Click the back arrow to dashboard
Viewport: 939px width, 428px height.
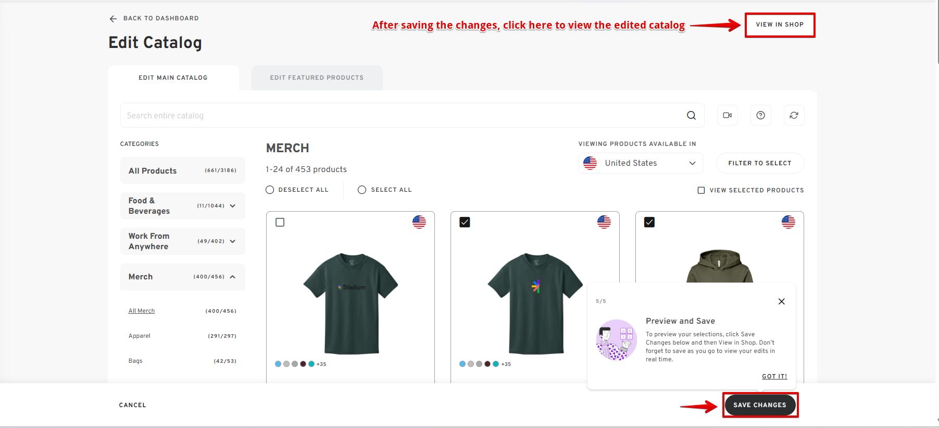(x=113, y=19)
